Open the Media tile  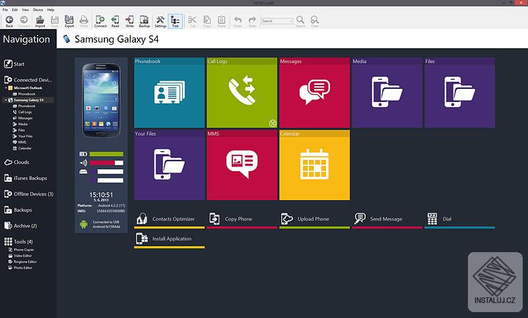tap(387, 93)
